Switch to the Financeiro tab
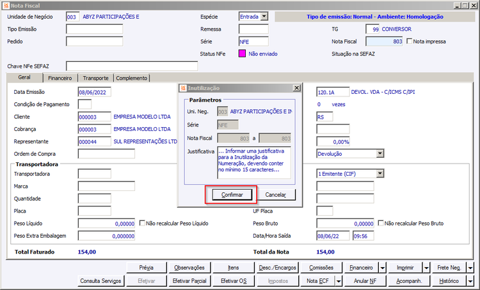Image resolution: width=480 pixels, height=290 pixels. tap(60, 78)
